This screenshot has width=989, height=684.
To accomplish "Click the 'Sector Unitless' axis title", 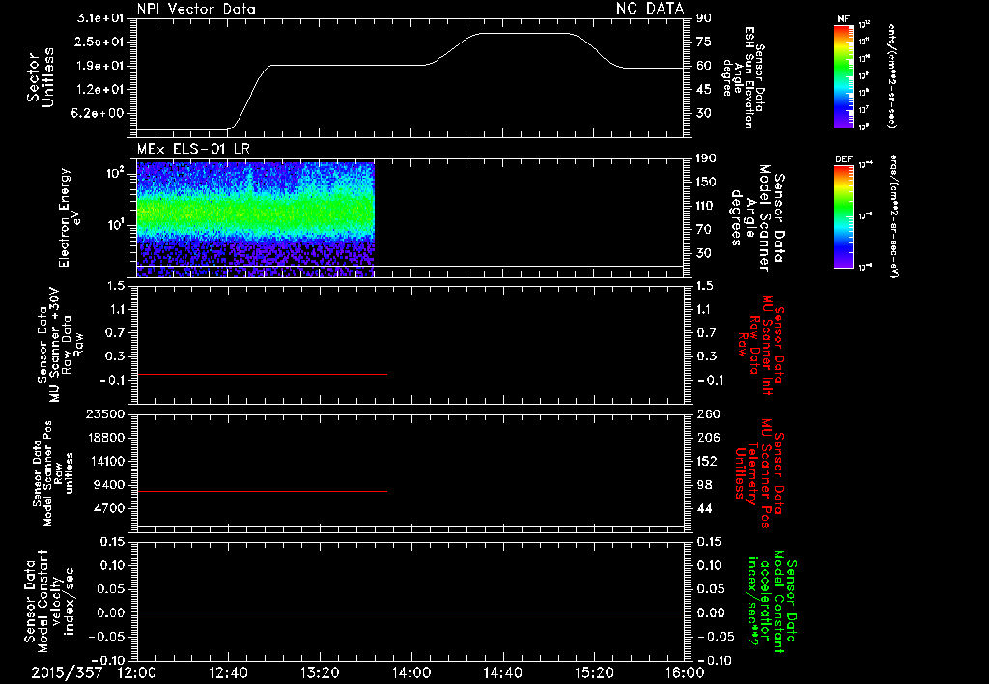I will (41, 77).
